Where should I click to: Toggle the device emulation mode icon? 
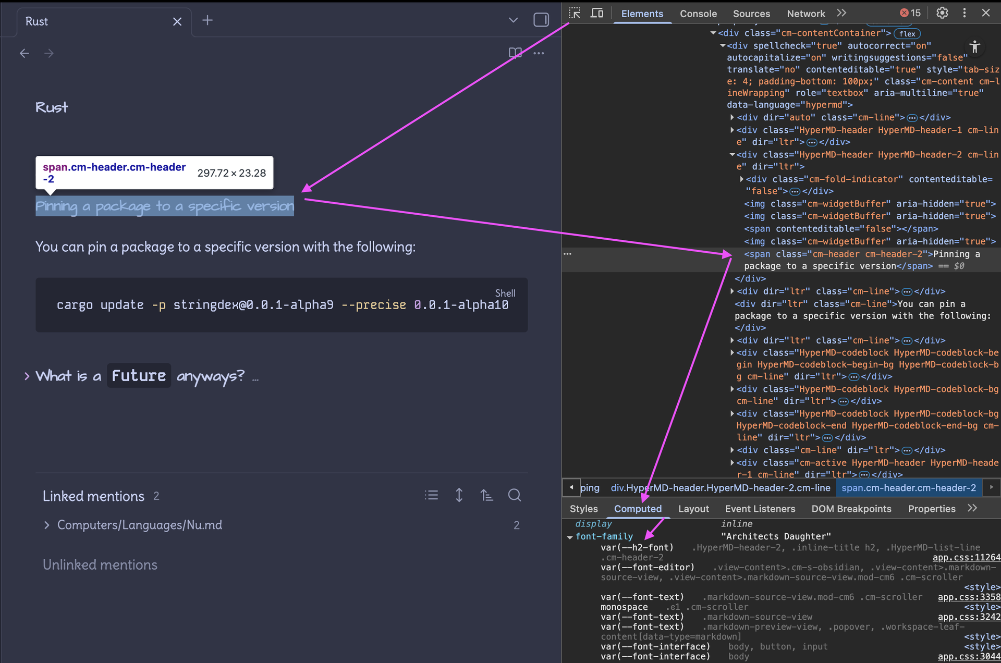tap(597, 13)
